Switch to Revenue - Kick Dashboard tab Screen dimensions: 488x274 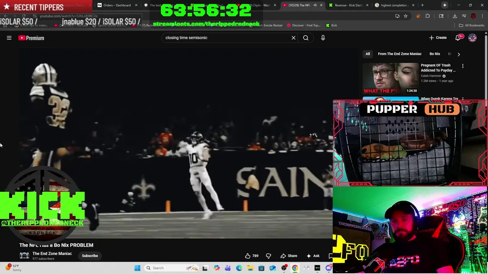(348, 5)
